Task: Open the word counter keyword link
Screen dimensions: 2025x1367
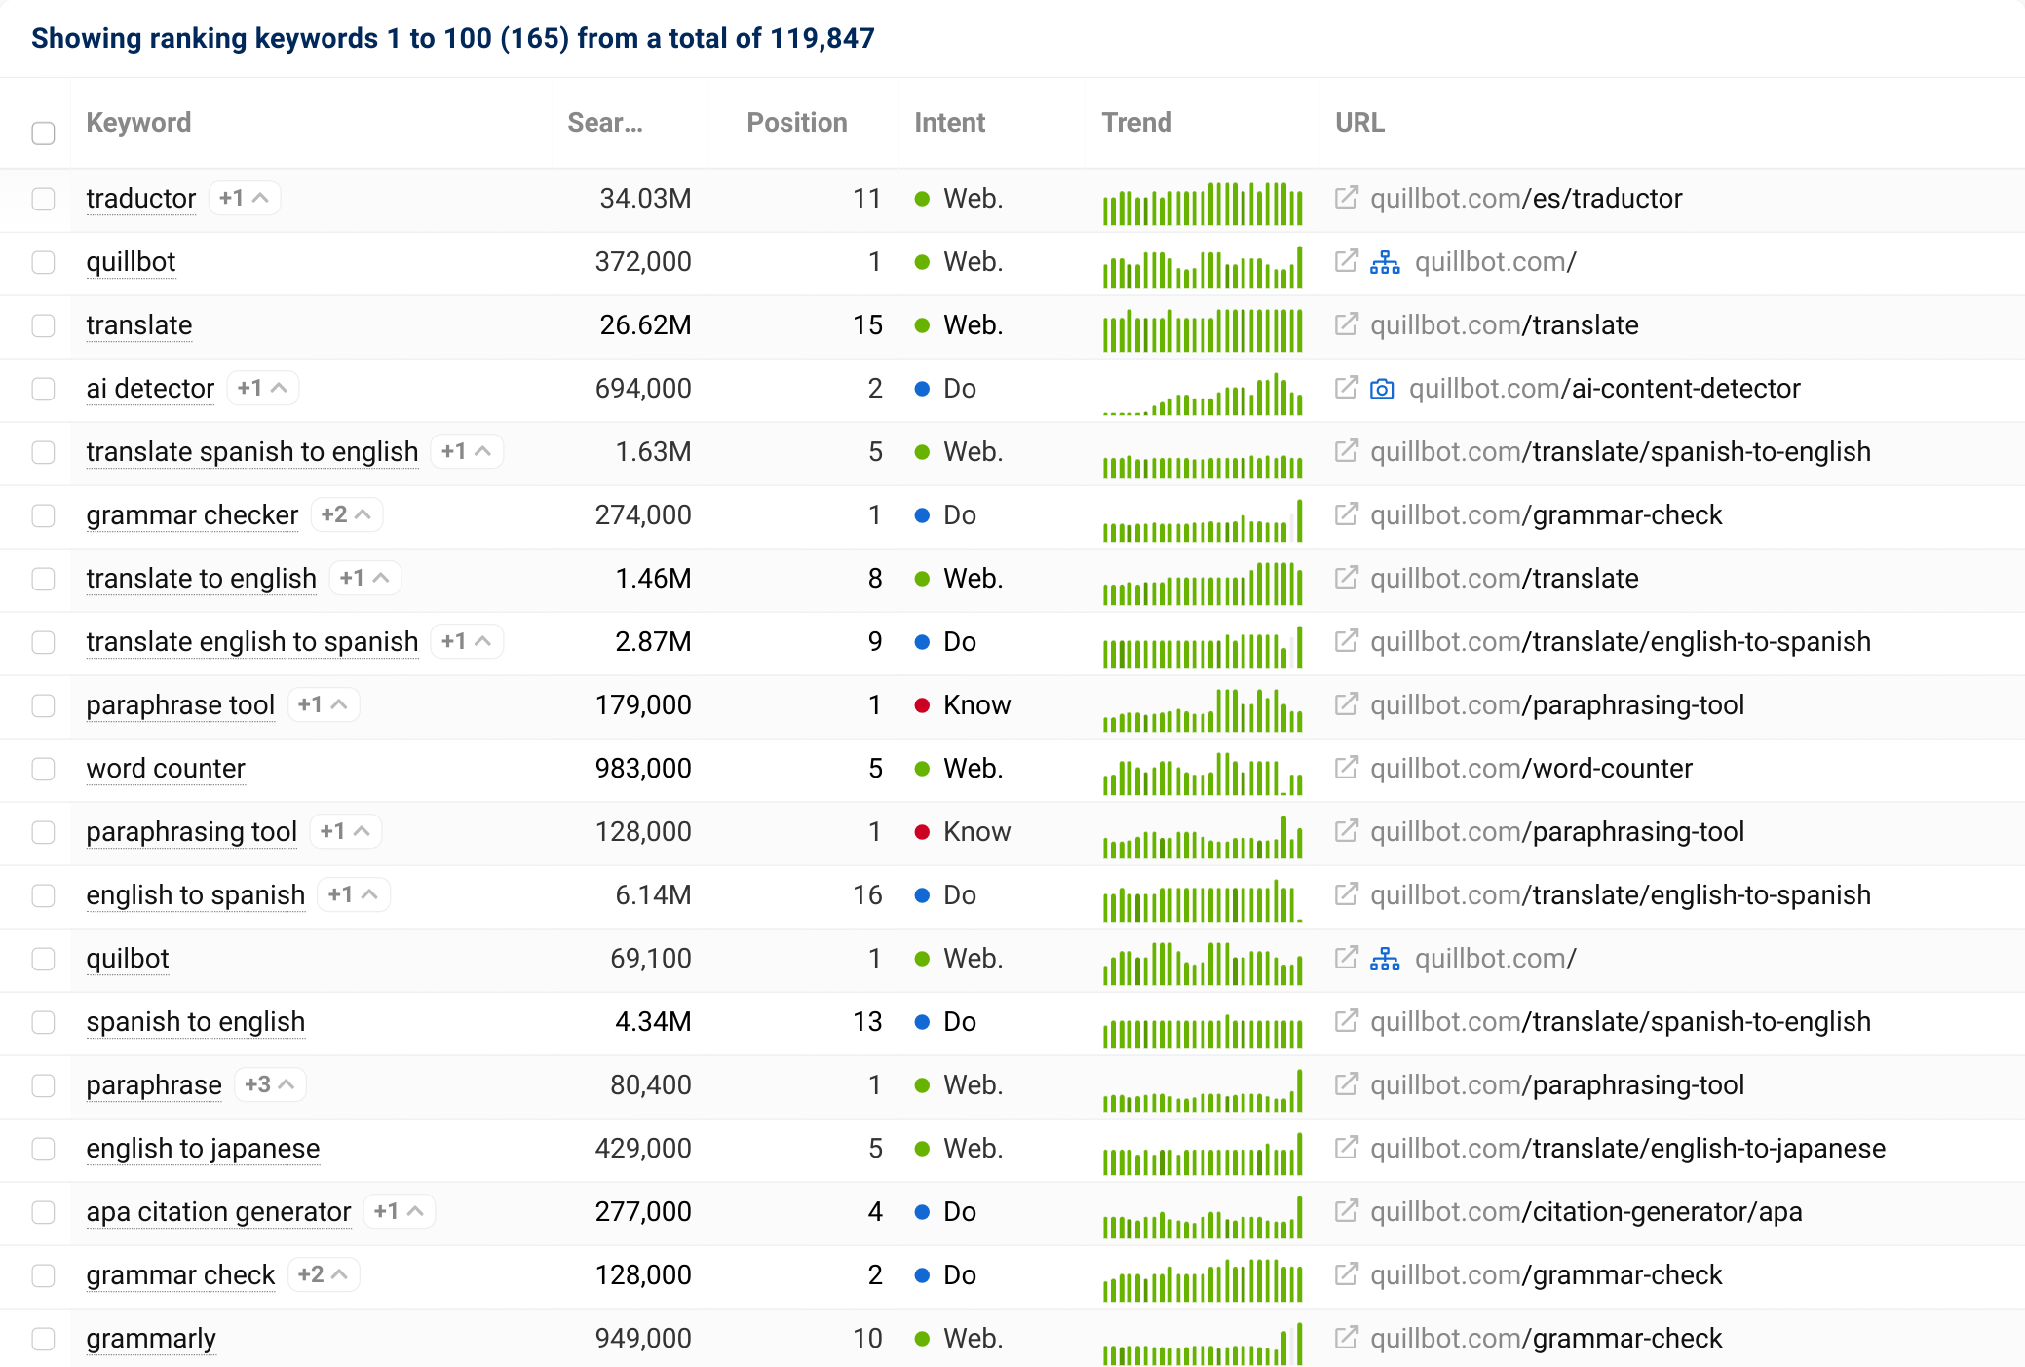Action: coord(166,769)
